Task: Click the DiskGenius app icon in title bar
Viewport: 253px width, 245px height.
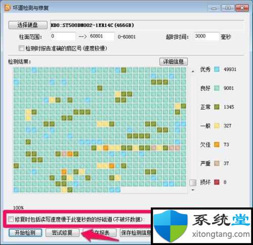Action: [7, 8]
